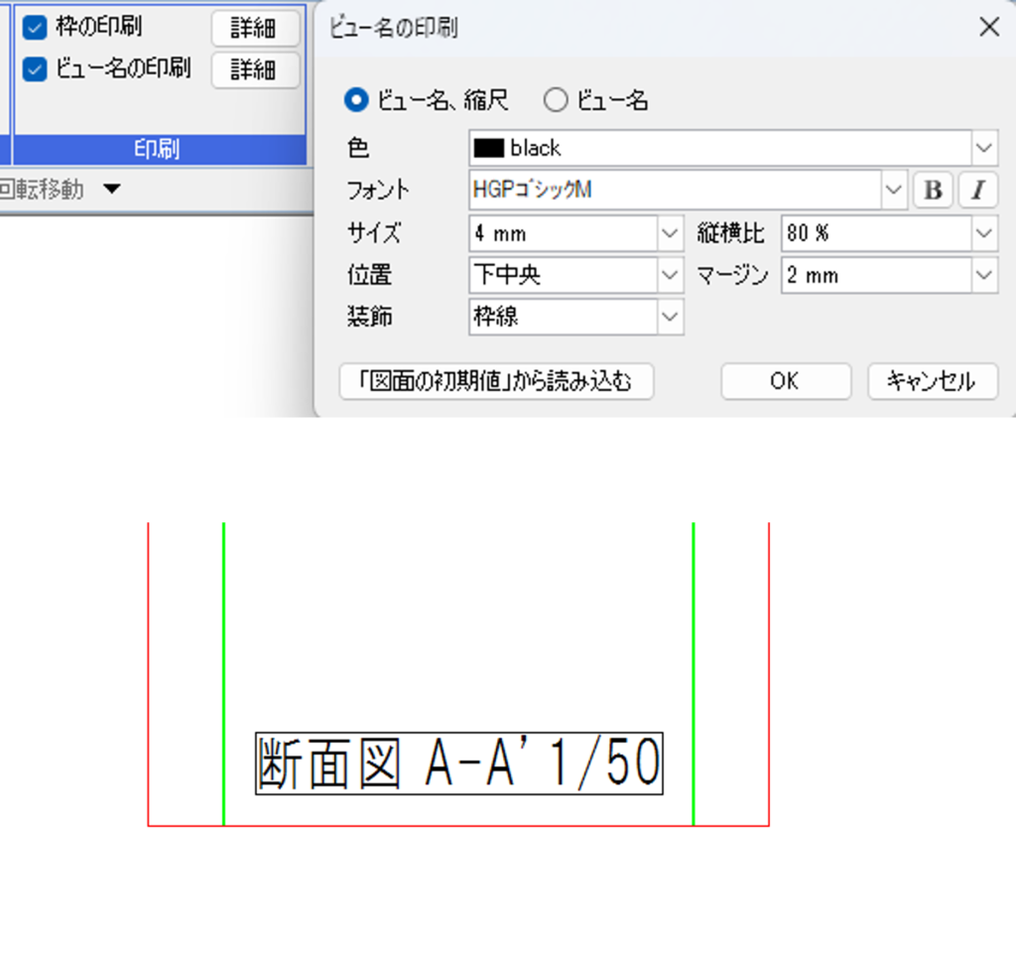The height and width of the screenshot is (967, 1016).
Task: Toggle the Italic font style button
Action: pos(978,191)
